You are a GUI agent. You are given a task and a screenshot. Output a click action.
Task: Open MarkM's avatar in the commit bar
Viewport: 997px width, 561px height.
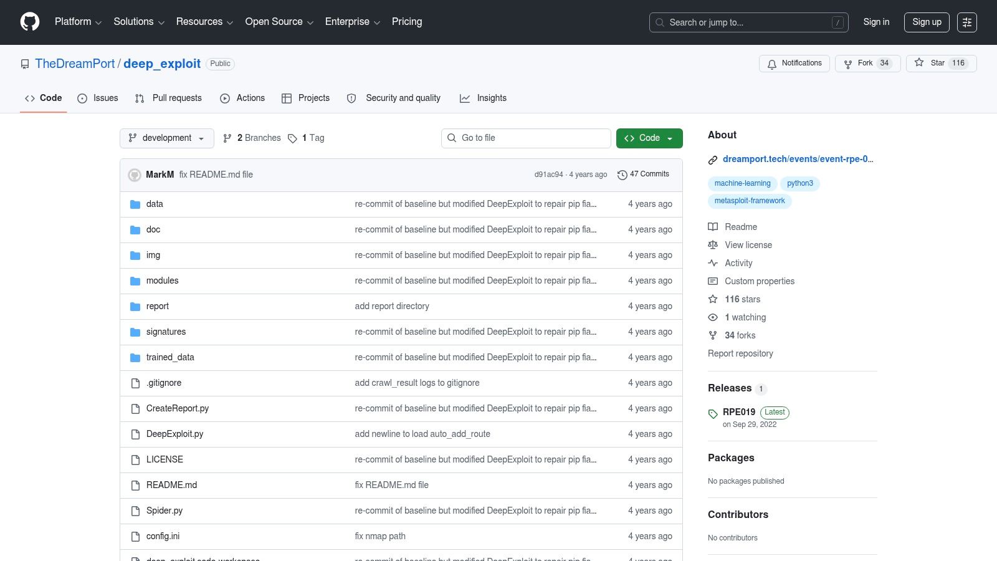coord(135,175)
